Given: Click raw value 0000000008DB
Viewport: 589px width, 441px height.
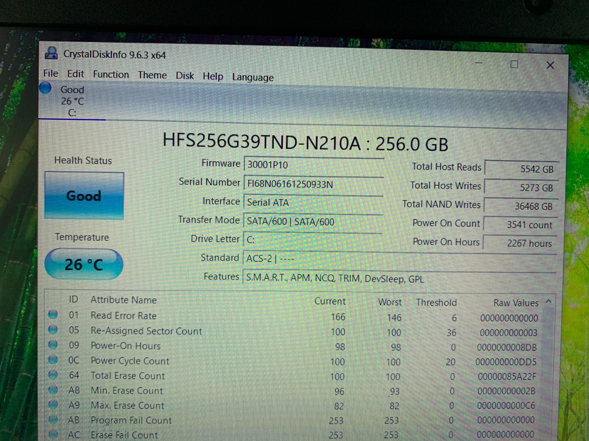Looking at the screenshot, I should click(x=507, y=347).
